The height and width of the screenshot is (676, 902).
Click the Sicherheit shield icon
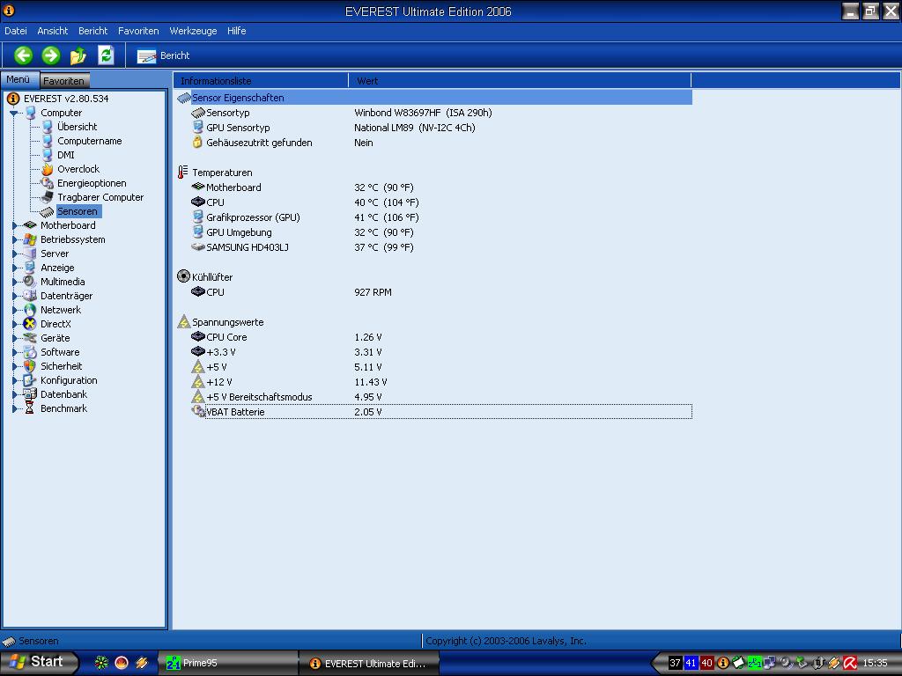(30, 366)
